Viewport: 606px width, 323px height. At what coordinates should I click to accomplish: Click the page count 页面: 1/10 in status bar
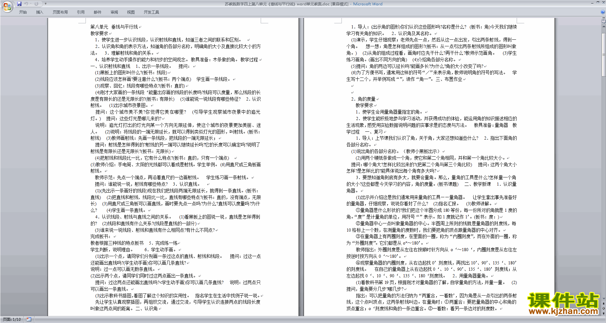click(12, 320)
